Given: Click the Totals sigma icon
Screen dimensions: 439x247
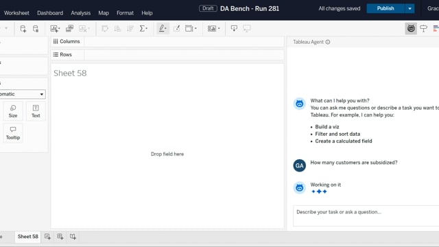Looking at the screenshot, I should [x=142, y=29].
